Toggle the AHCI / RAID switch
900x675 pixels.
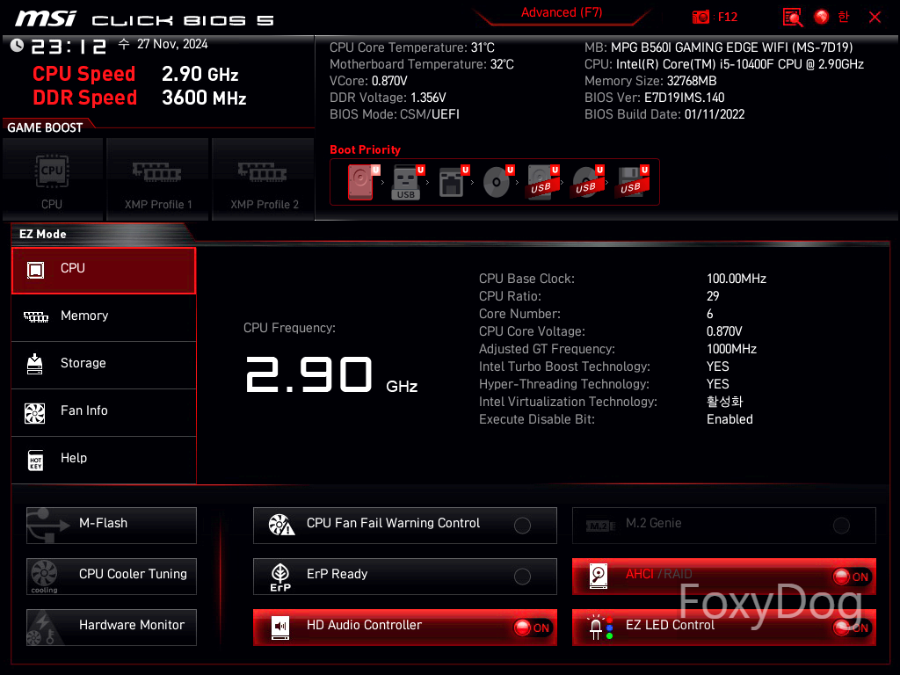click(x=853, y=577)
